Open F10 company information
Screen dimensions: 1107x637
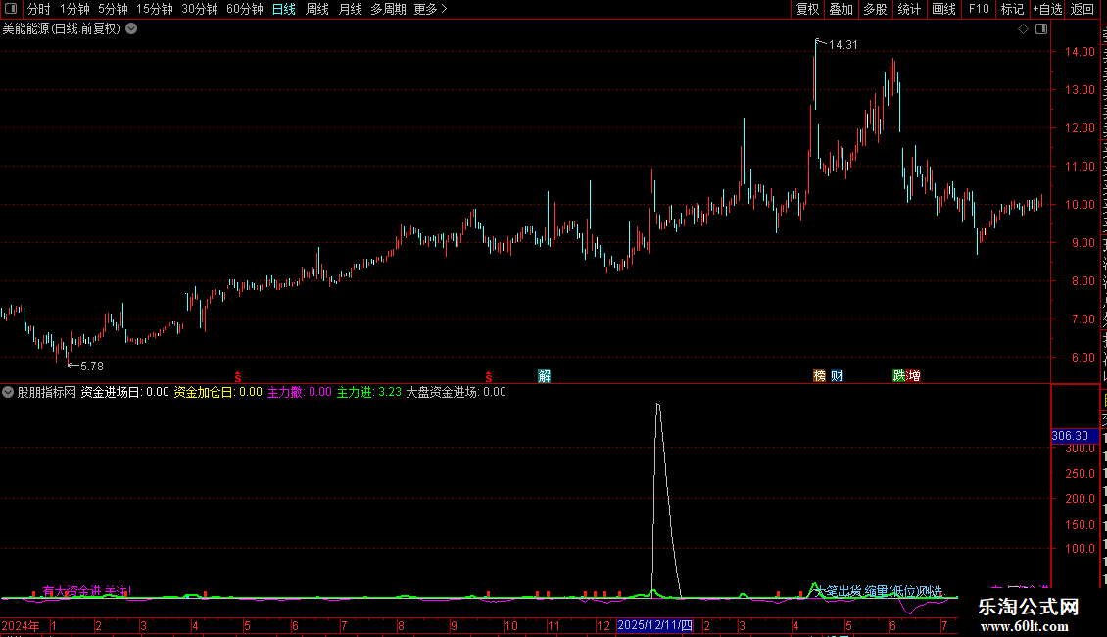[979, 9]
